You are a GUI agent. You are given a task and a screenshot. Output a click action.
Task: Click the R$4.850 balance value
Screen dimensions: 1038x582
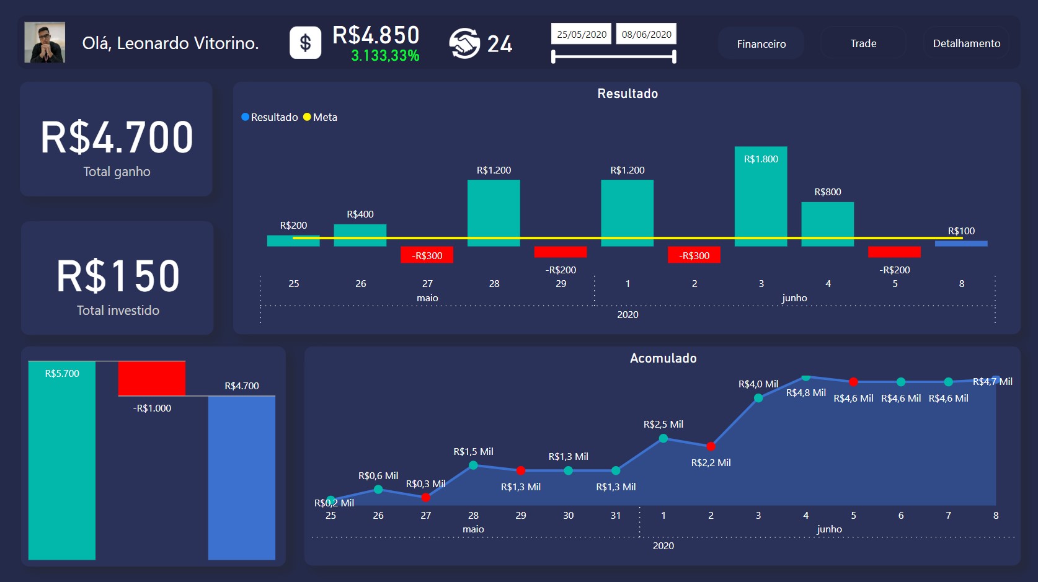click(x=376, y=35)
